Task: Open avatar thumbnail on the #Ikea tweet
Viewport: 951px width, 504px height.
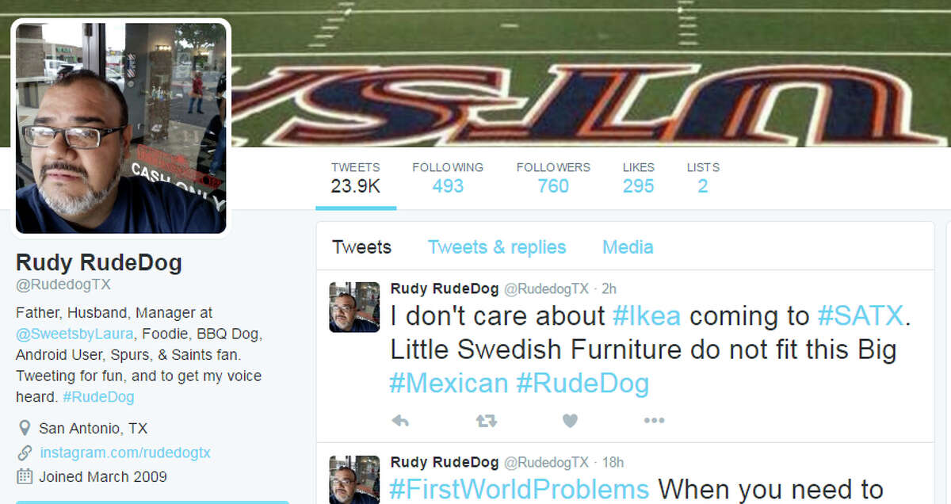Action: 354,307
